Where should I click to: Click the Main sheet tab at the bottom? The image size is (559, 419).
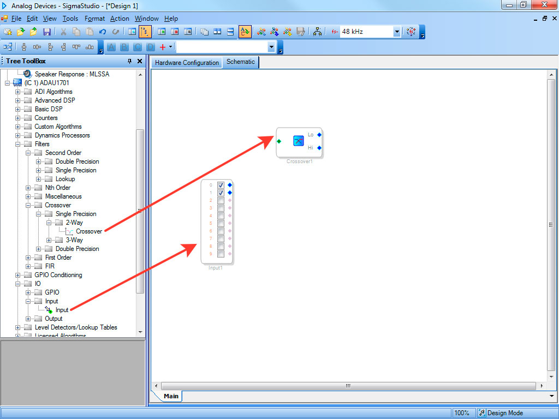click(x=171, y=396)
